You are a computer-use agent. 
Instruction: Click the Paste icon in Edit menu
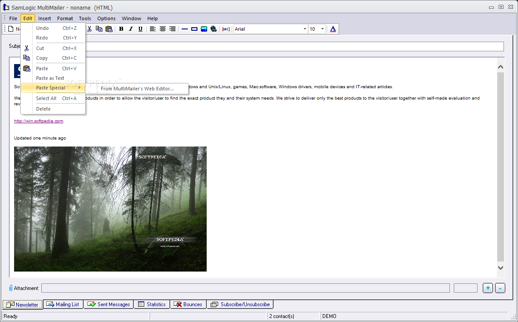(27, 68)
